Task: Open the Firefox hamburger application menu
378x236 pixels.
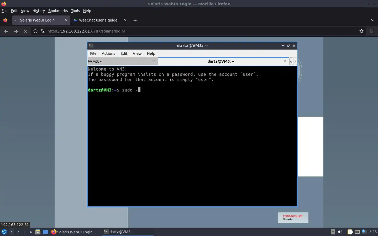Action: click(372, 31)
